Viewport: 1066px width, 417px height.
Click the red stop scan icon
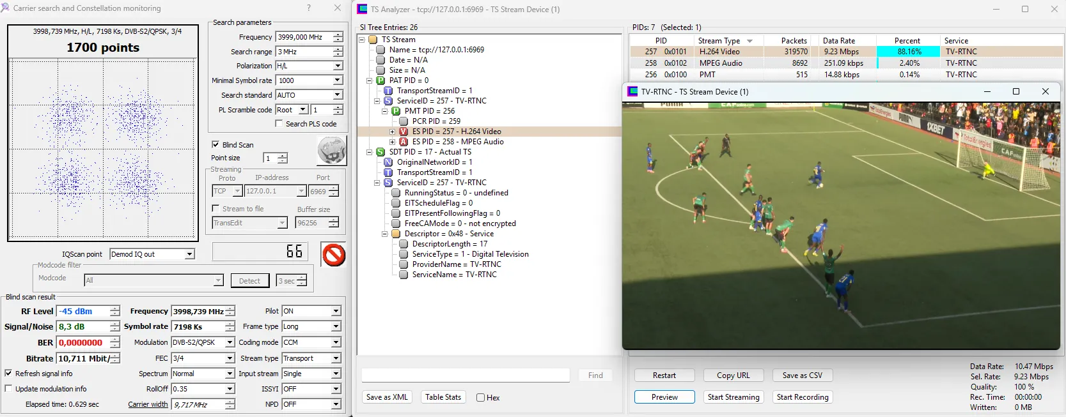pyautogui.click(x=333, y=255)
